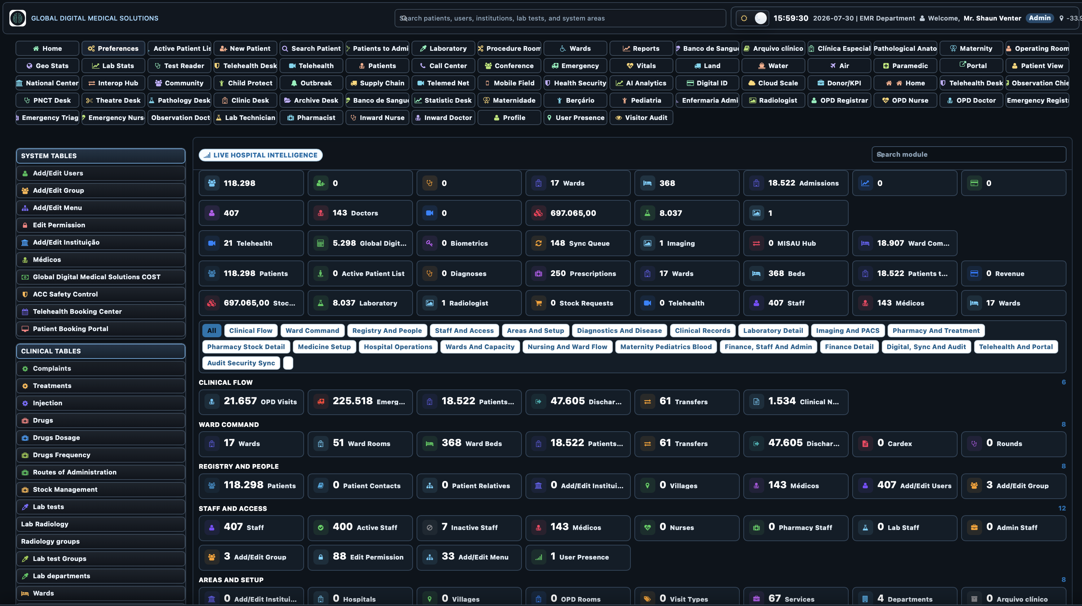The image size is (1082, 606).
Task: Click the 0 Biometrics fingerprint icon
Action: tap(430, 243)
